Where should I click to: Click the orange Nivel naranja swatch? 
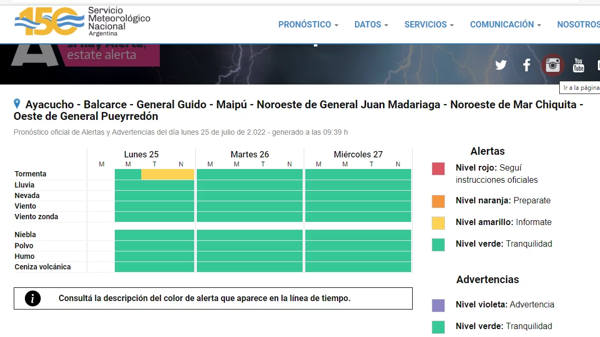click(x=438, y=201)
